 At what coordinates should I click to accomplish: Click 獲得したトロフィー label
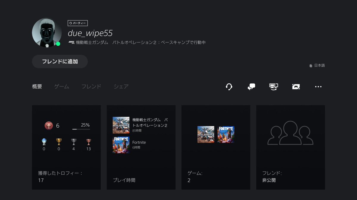click(60, 173)
